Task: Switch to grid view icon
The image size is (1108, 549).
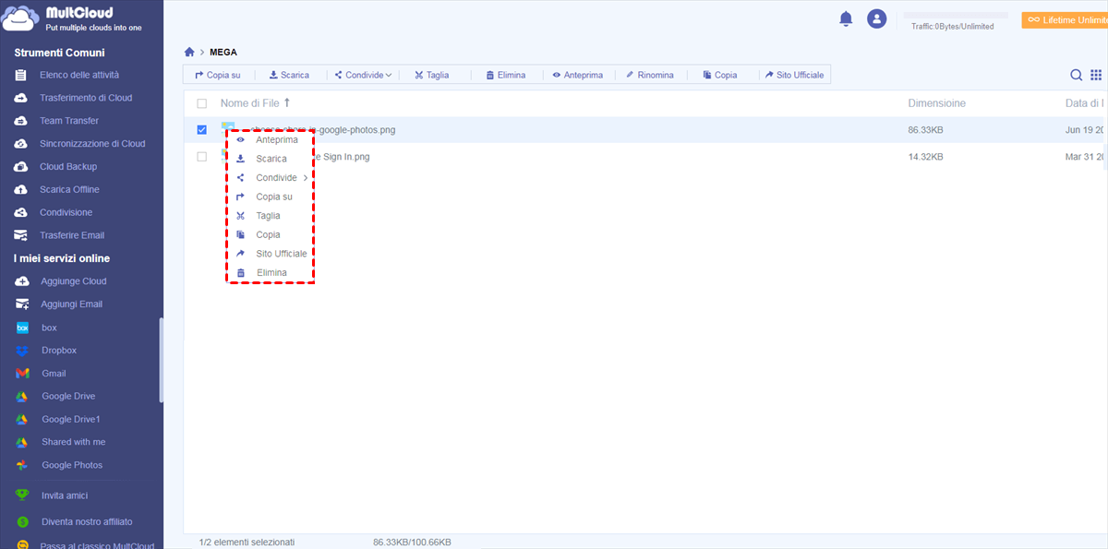Action: [x=1096, y=75]
